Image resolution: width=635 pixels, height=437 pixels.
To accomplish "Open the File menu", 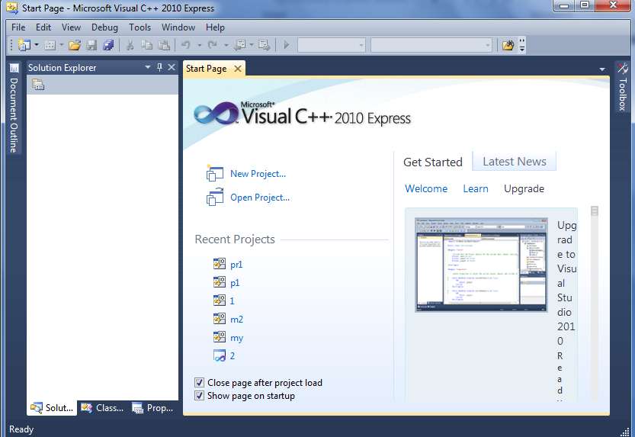I will click(x=18, y=27).
